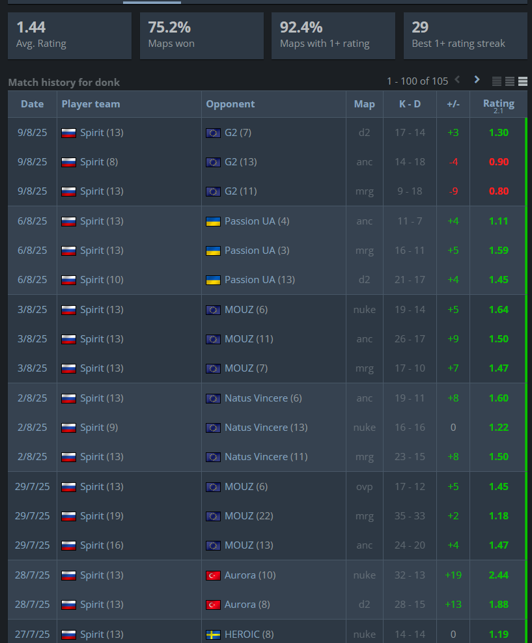Screen dimensions: 532x643
Task: Click the Russian flag beside Spirit (19)
Action: pyautogui.click(x=68, y=516)
